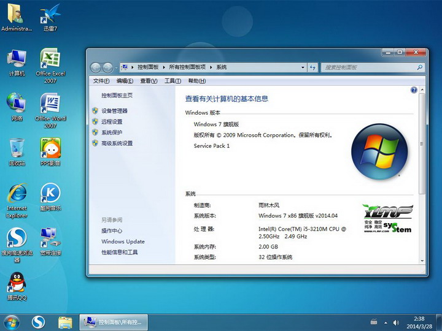Select the manufacturer value 雨林木风
Image resolution: width=442 pixels, height=331 pixels.
click(x=269, y=205)
